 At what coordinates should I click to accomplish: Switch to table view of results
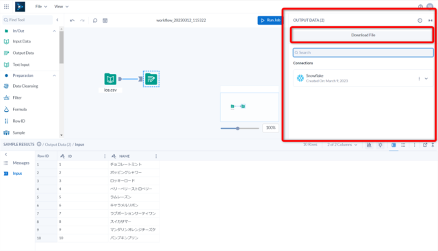394,145
